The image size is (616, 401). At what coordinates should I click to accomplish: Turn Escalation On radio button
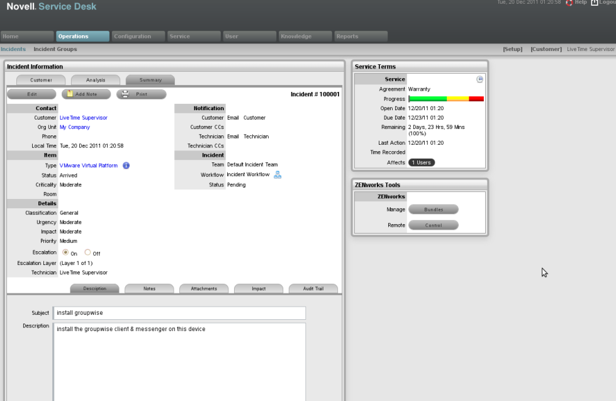pos(65,252)
